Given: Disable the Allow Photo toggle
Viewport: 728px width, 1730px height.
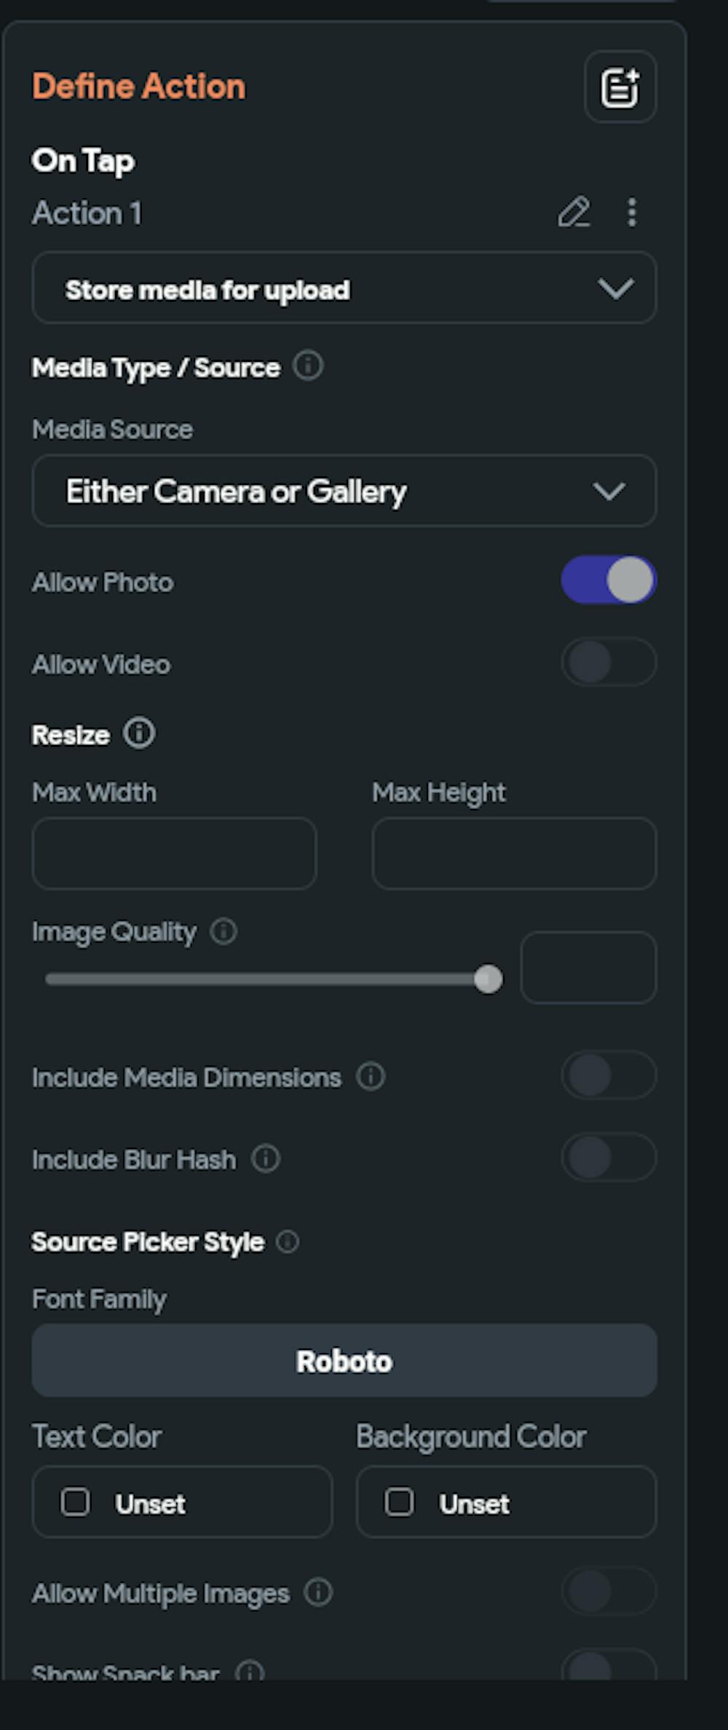Looking at the screenshot, I should [609, 580].
